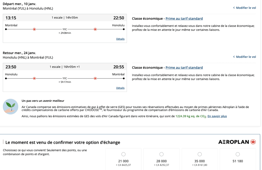Screen dimensions: 262x170
Task: Choose the 35 000 points plus $161,80 option
Action: [x=200, y=154]
